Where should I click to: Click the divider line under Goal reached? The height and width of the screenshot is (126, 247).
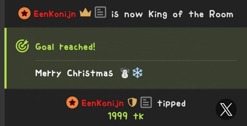136,60
